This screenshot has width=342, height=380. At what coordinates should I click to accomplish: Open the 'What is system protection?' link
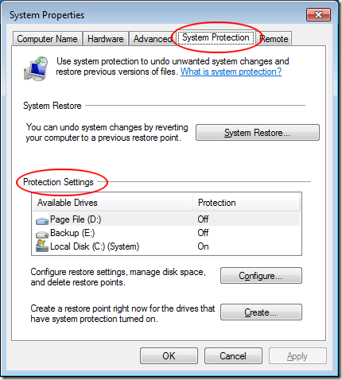[x=231, y=72]
